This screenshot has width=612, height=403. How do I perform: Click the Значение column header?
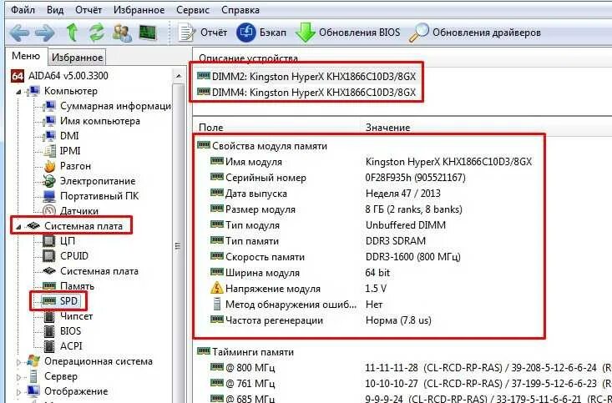click(x=387, y=128)
